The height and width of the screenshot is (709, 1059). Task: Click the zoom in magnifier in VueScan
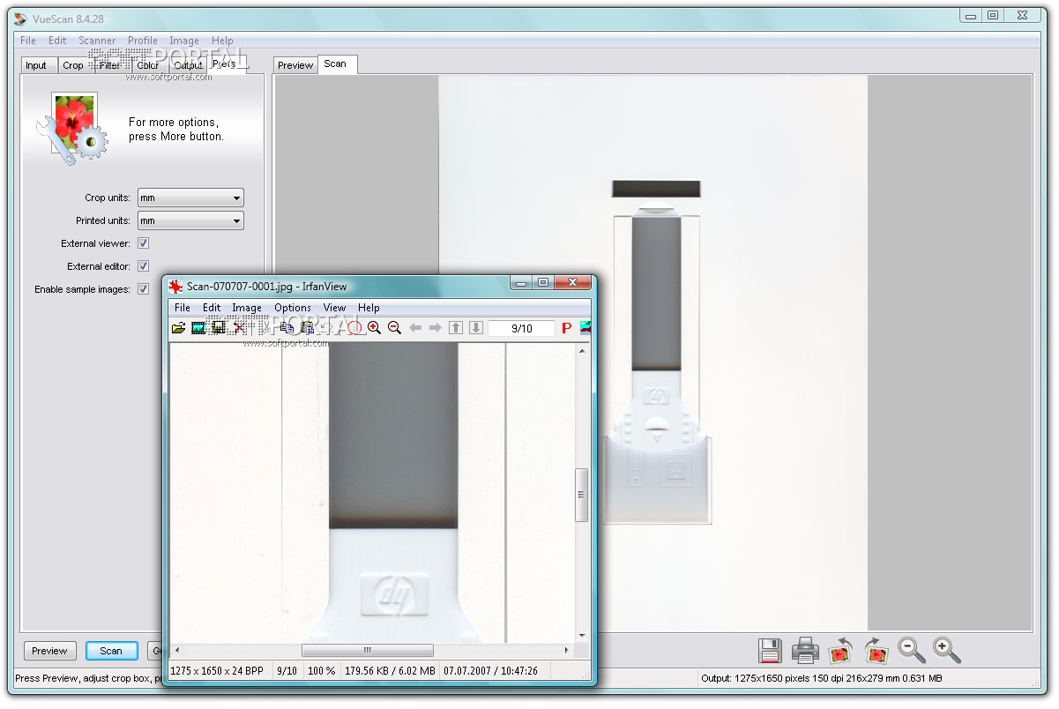point(946,651)
